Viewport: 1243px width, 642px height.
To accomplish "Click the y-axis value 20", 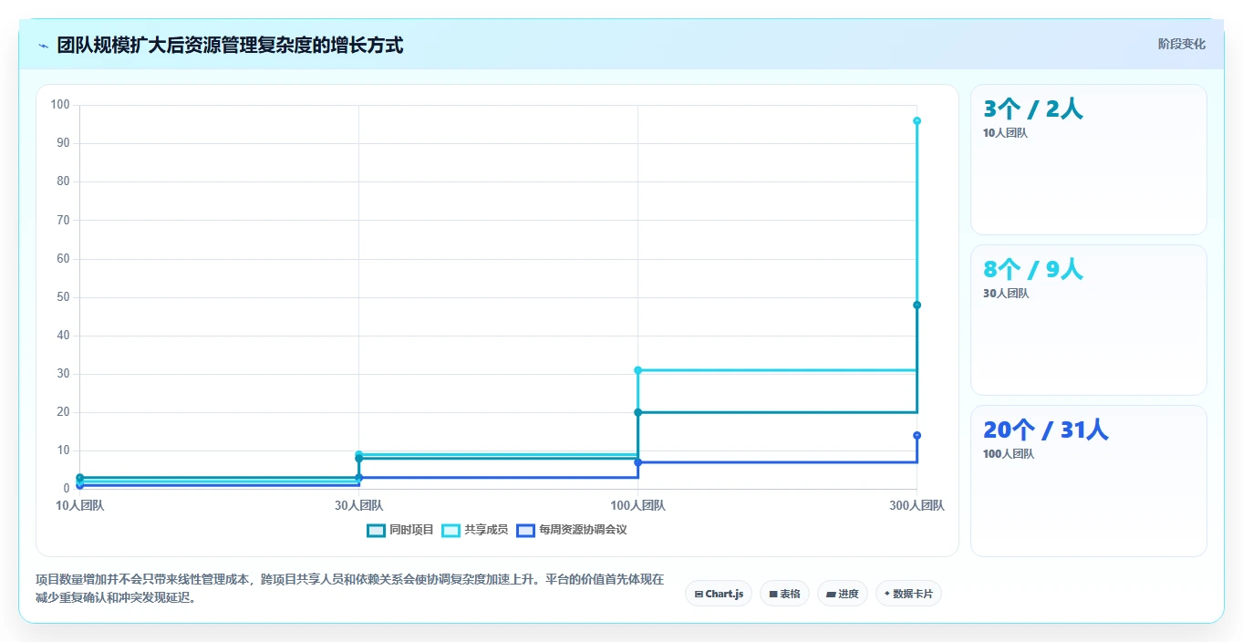I will click(63, 412).
